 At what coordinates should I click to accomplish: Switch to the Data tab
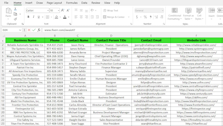(x=84, y=3)
